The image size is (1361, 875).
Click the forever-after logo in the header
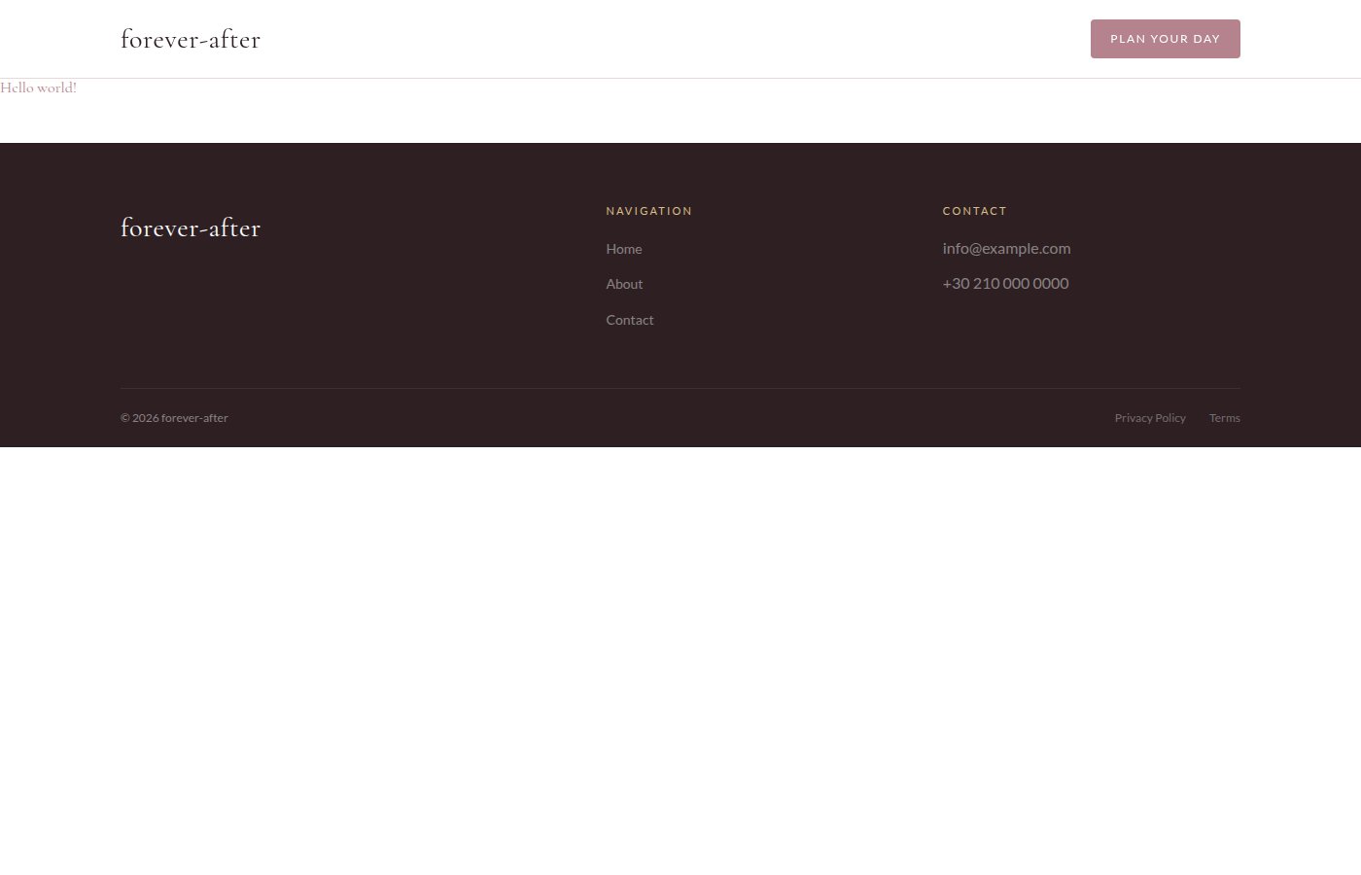click(191, 39)
